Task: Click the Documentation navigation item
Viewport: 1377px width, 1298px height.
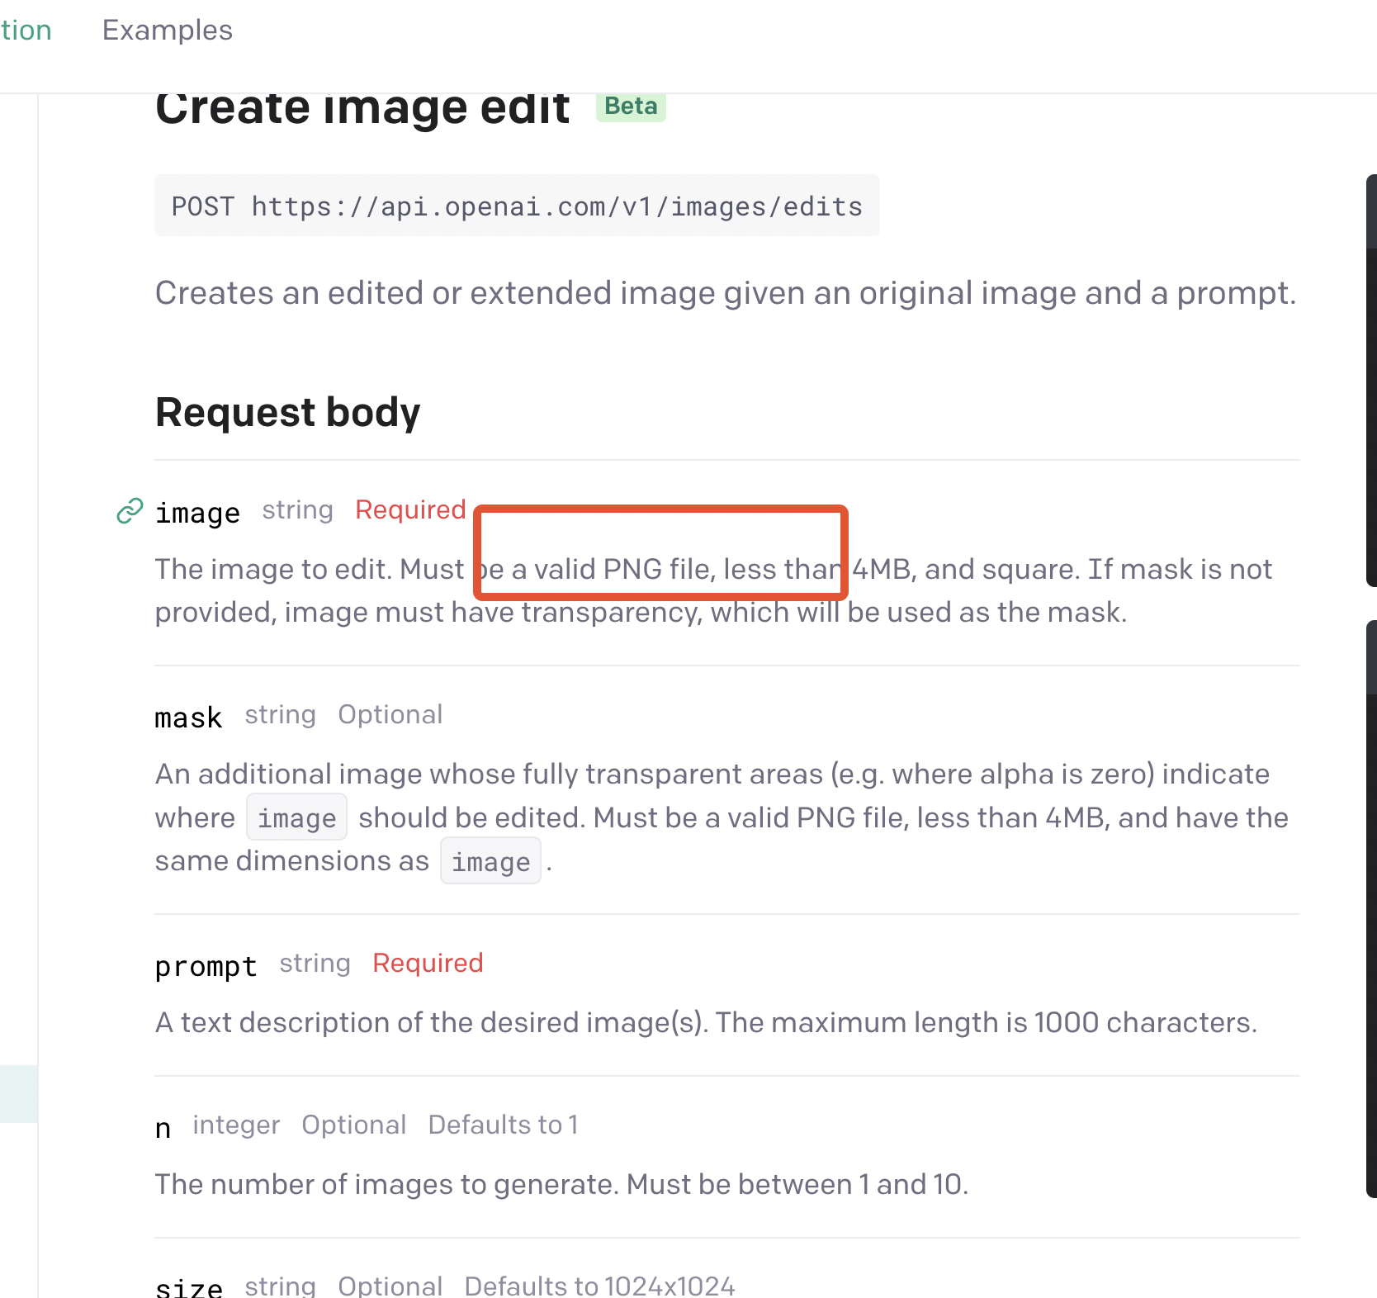Action: click(25, 30)
